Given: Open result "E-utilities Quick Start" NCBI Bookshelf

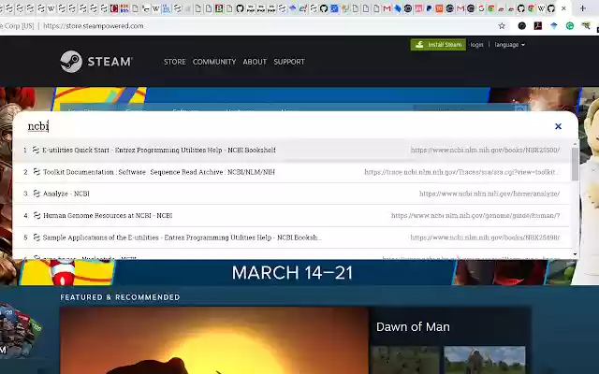Looking at the screenshot, I should click(291, 150).
